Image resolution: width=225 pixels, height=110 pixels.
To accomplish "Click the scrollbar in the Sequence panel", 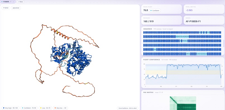I will point(224,43).
